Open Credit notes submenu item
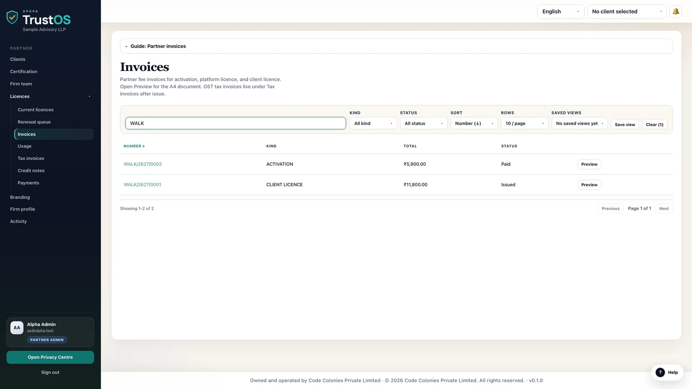Image resolution: width=692 pixels, height=389 pixels. pos(31,171)
